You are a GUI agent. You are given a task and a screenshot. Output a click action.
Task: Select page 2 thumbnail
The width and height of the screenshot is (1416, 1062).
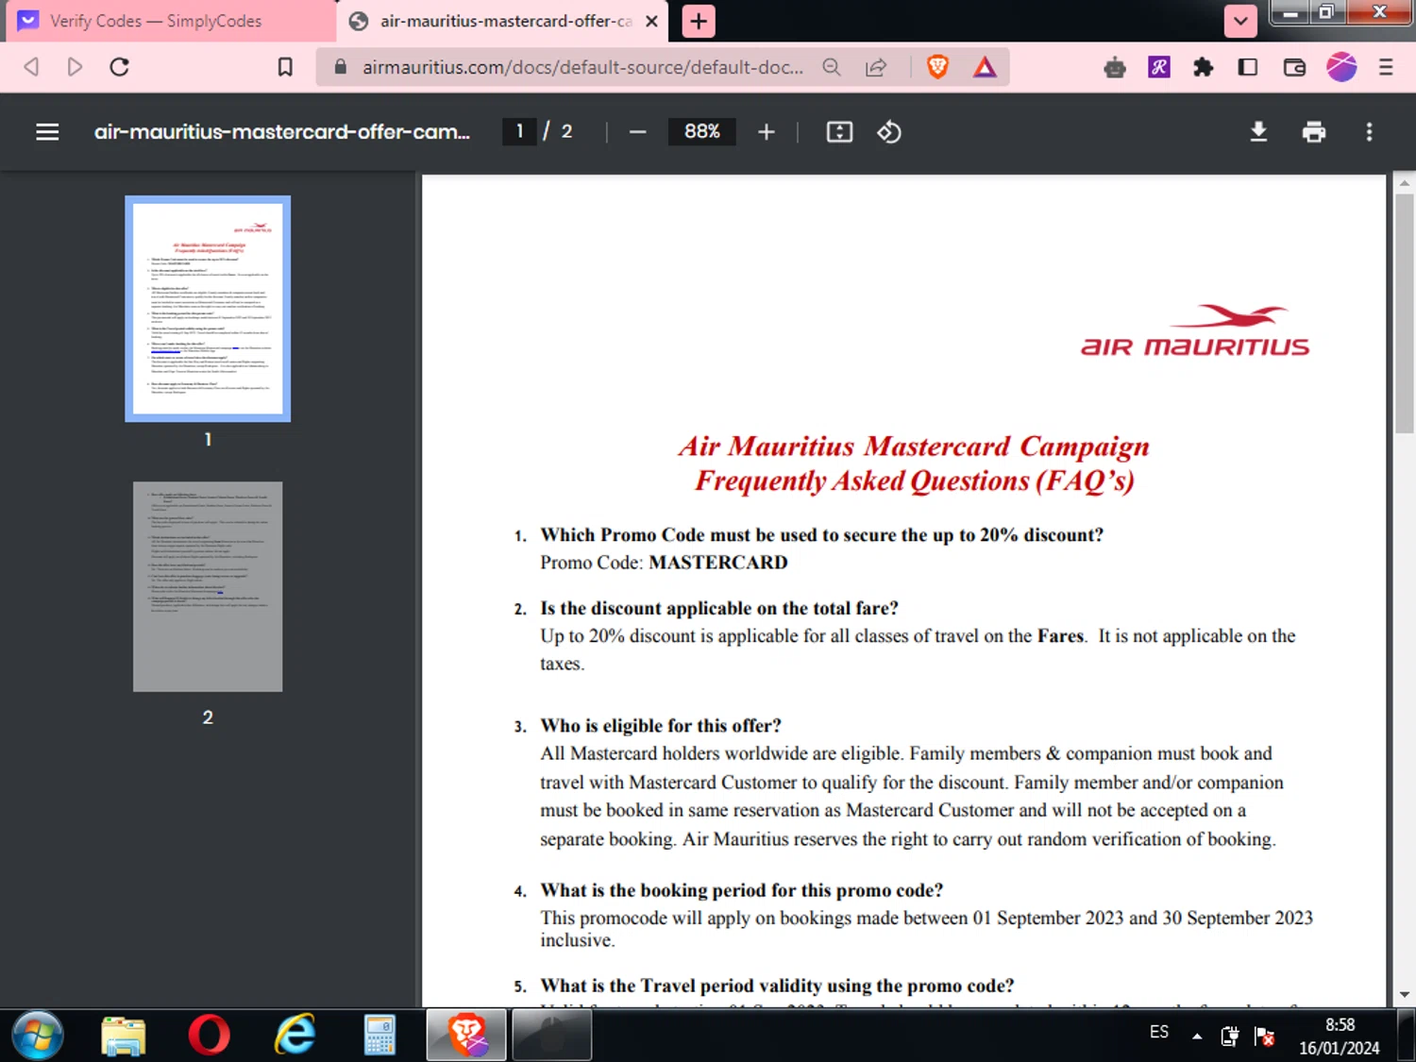click(x=208, y=586)
